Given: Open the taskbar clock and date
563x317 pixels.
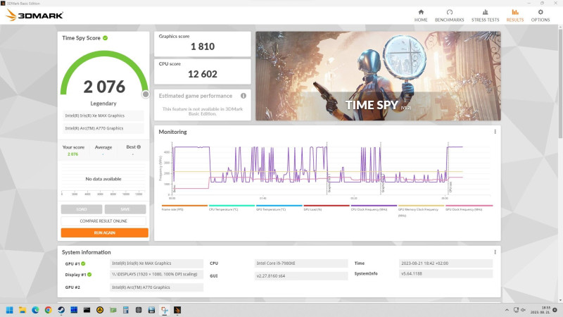Looking at the screenshot, I should (x=540, y=310).
